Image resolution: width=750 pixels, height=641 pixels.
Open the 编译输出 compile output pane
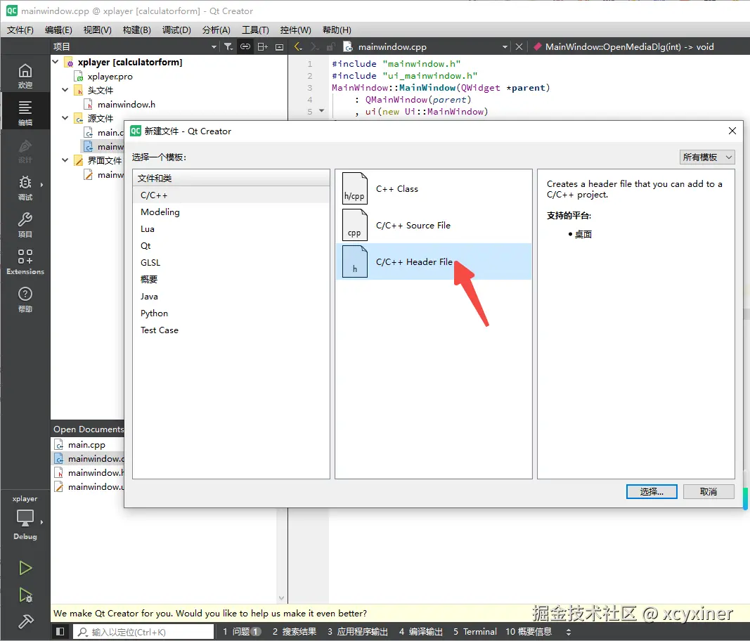coord(421,631)
